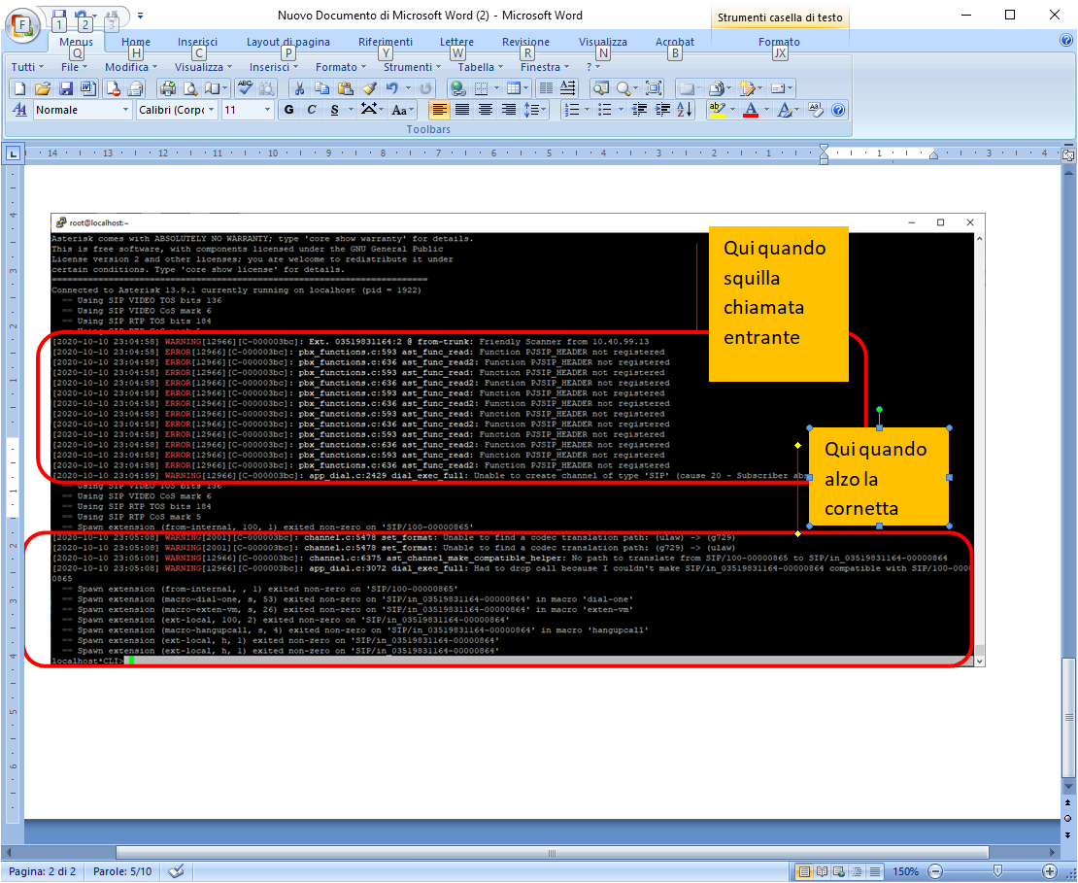Expand the Tutti menu dropdown
Image resolution: width=1078 pixels, height=883 pixels.
(27, 67)
